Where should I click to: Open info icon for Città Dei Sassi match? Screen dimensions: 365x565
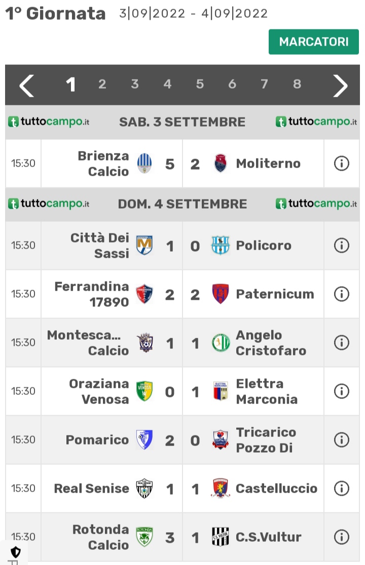pos(341,246)
